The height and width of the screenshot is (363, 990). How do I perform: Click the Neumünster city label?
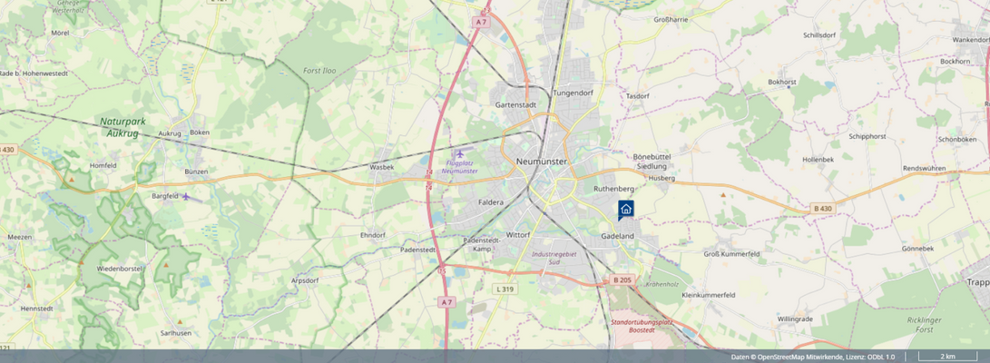[x=540, y=161]
